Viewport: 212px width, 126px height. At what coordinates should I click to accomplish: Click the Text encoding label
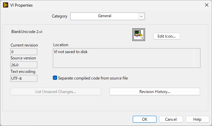point(23,72)
